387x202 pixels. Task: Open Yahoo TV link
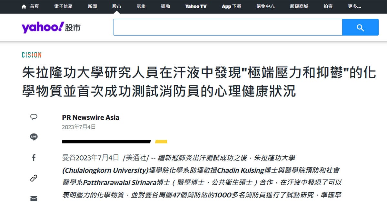196,6
